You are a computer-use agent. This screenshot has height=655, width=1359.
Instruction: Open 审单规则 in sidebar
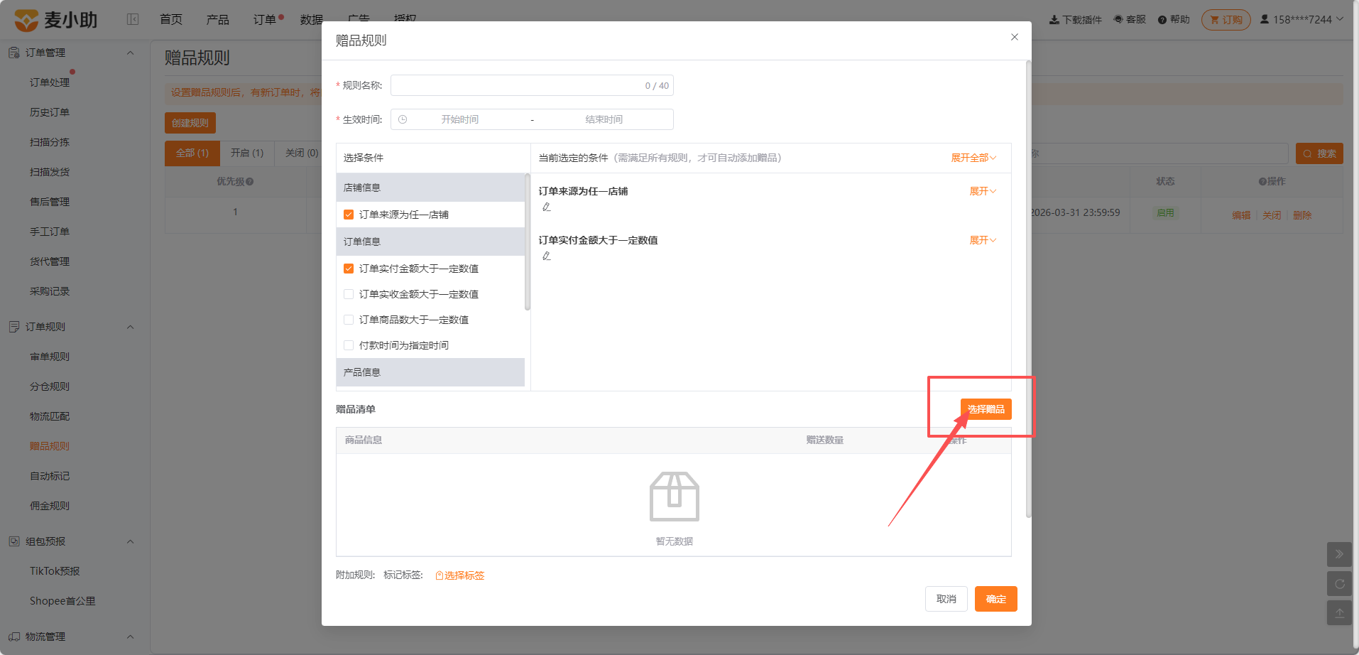coord(50,357)
